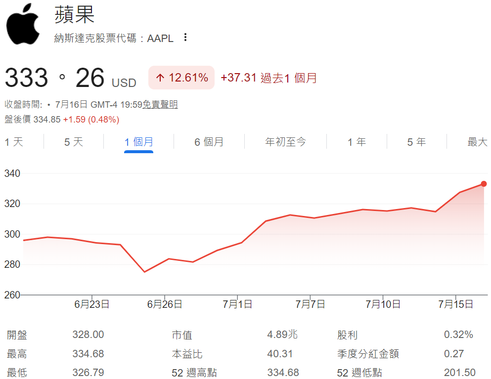The width and height of the screenshot is (491, 379).
Task: Click the 280 y-axis value
Action: click(x=12, y=264)
